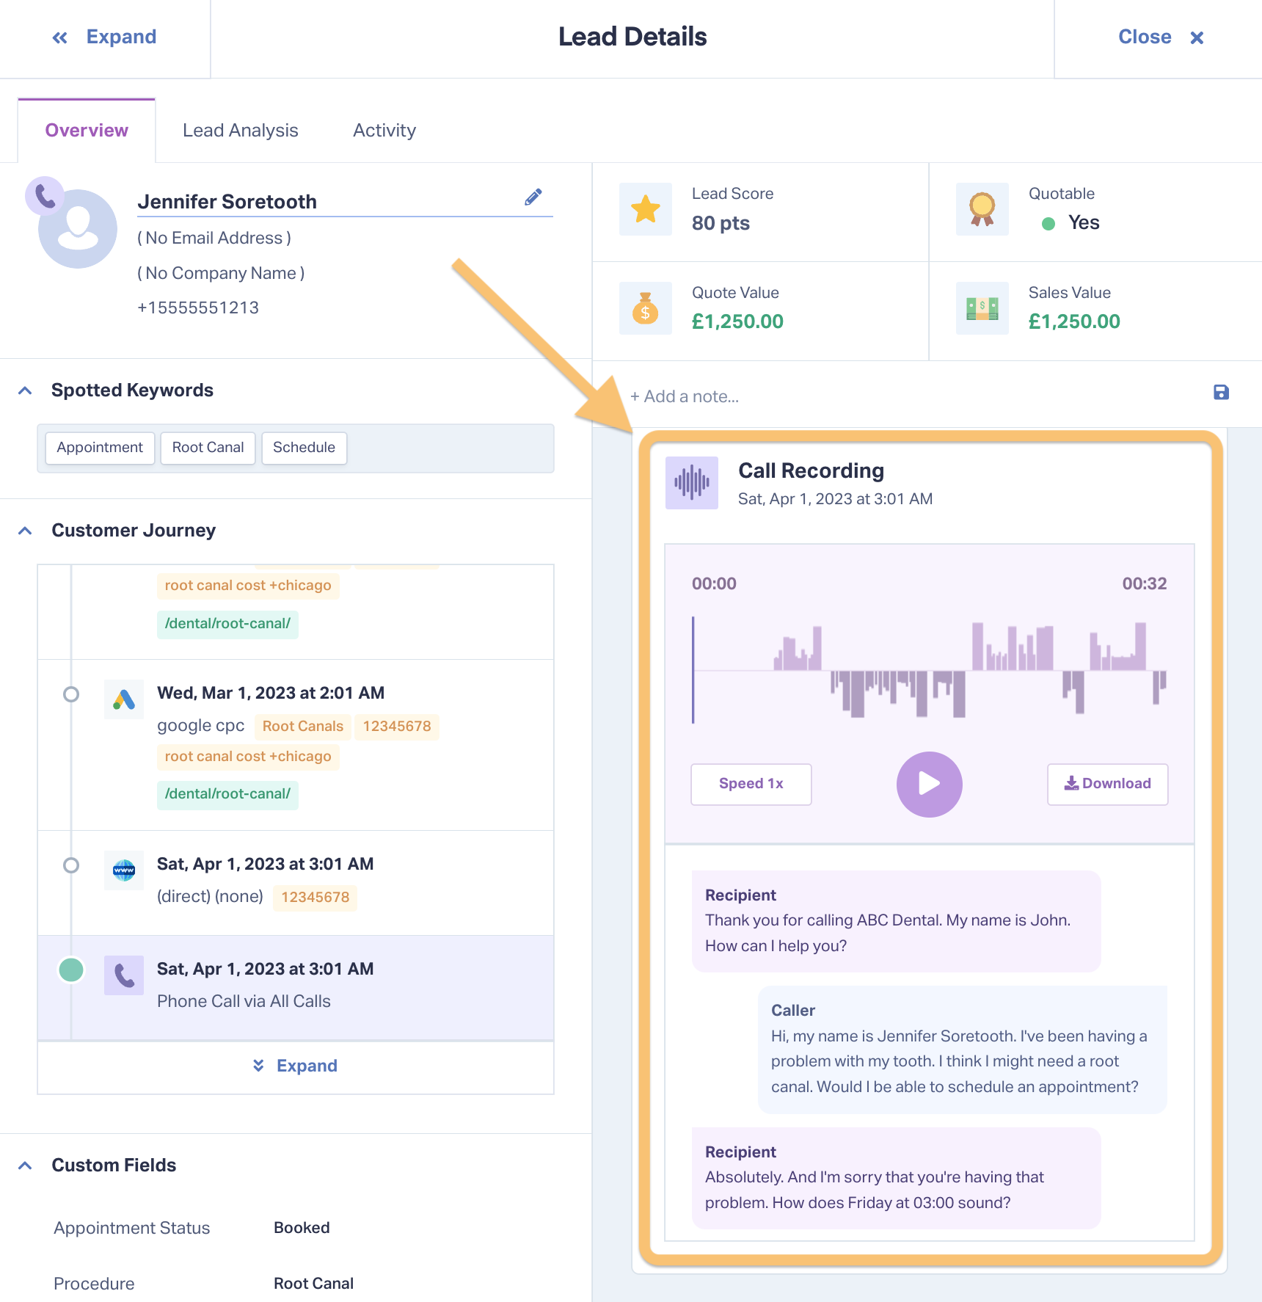
Task: Click the Quotable award ribbon icon
Action: coord(982,209)
